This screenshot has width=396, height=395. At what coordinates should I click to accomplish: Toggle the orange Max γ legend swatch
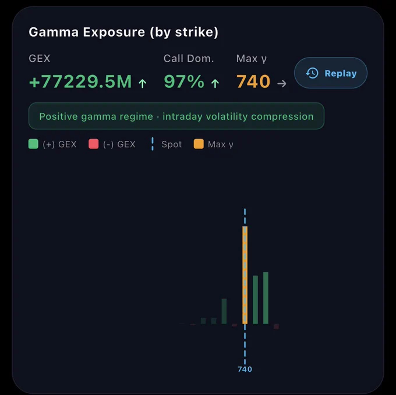[x=199, y=144]
